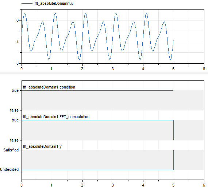This screenshot has height=188, width=208.
Task: Click the x-axis tick 3 of bottom plot
Action: point(113,185)
